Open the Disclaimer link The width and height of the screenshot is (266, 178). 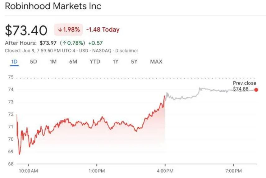tap(127, 51)
